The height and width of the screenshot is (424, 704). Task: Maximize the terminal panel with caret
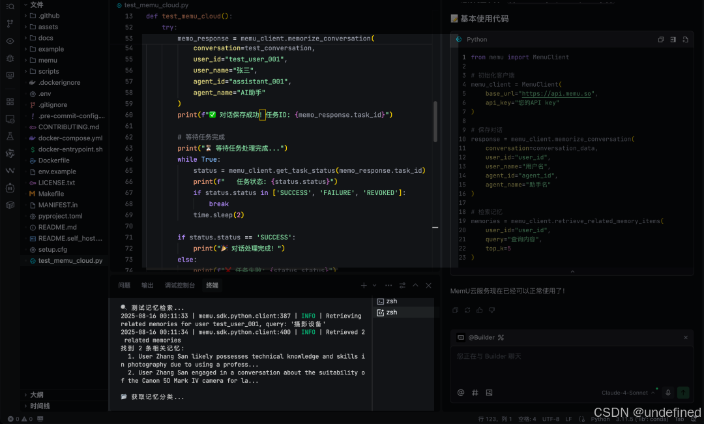415,285
